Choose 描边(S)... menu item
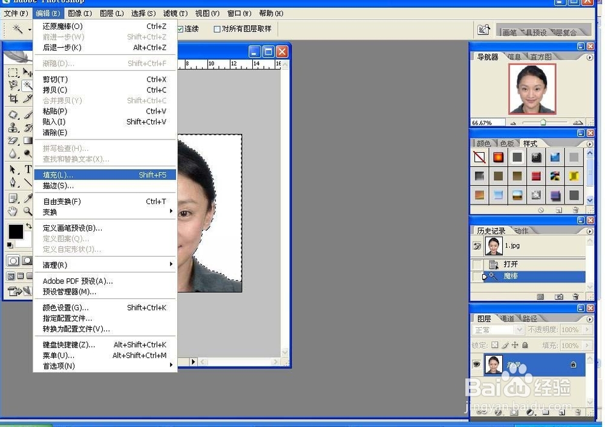This screenshot has height=427, width=605. (x=105, y=185)
